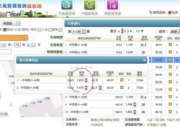Open the 不動產買賣 real estate sales icon
This screenshot has width=180, height=127.
click(x=67, y=5)
